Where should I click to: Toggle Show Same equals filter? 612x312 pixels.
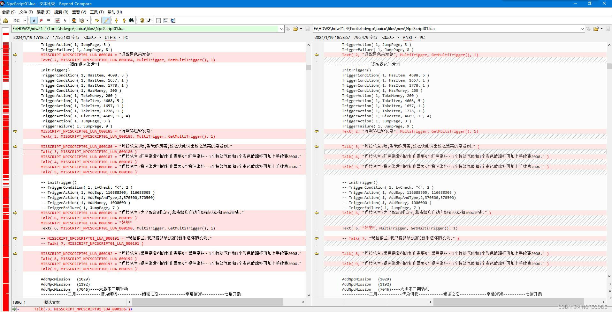coord(49,20)
